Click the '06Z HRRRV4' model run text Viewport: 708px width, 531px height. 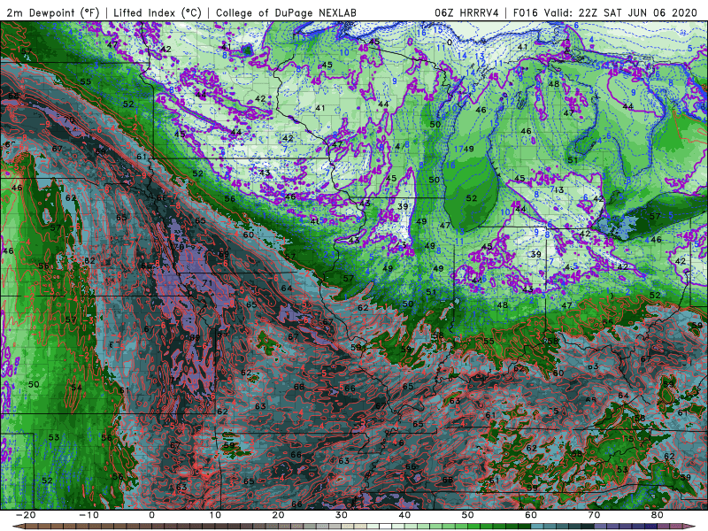[466, 12]
